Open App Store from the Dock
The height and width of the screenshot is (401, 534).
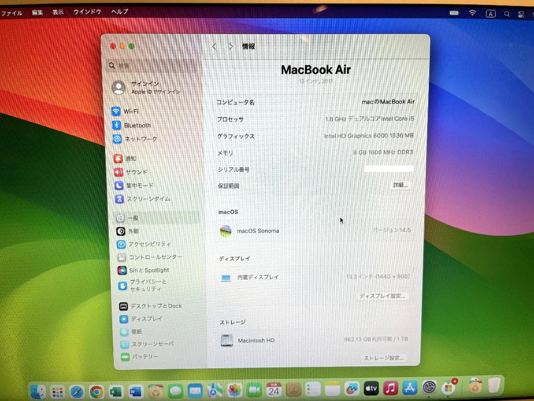(x=410, y=387)
